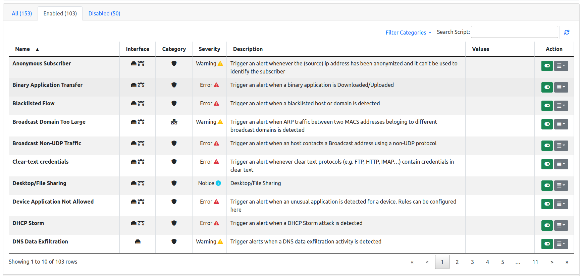Click the error triangle for DHCP Storm
Image resolution: width=583 pixels, height=276 pixels.
pyautogui.click(x=216, y=223)
